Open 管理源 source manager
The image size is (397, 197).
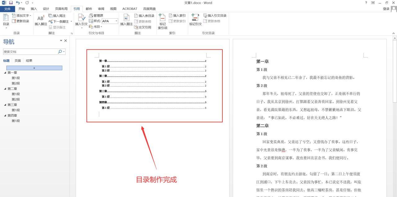click(x=96, y=15)
